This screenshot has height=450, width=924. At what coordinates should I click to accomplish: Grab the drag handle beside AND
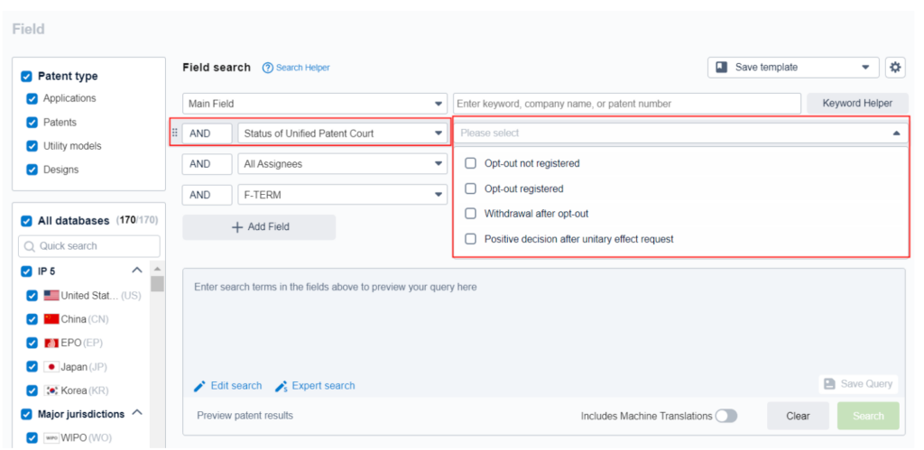pyautogui.click(x=175, y=133)
